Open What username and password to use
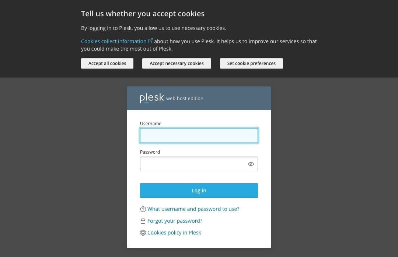 193,209
